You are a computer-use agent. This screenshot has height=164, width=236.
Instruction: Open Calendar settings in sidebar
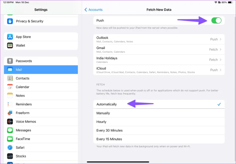tap(41, 87)
